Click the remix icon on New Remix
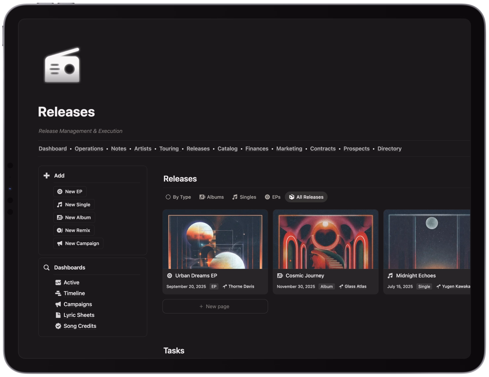Viewport: 489px width, 377px height. point(59,230)
